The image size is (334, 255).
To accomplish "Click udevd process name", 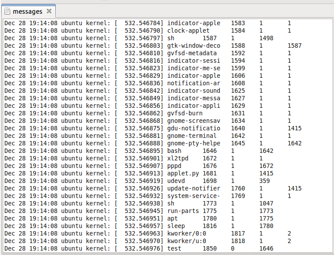I will click(176, 181).
